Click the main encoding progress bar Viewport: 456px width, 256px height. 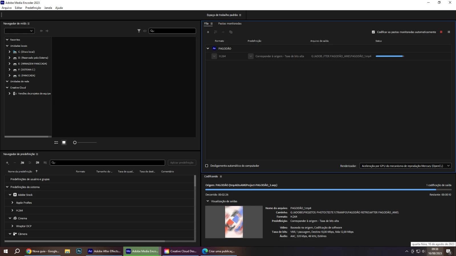coord(328,189)
